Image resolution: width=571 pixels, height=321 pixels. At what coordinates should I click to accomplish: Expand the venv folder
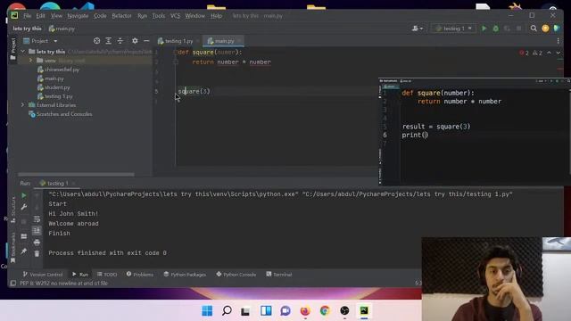coord(30,61)
